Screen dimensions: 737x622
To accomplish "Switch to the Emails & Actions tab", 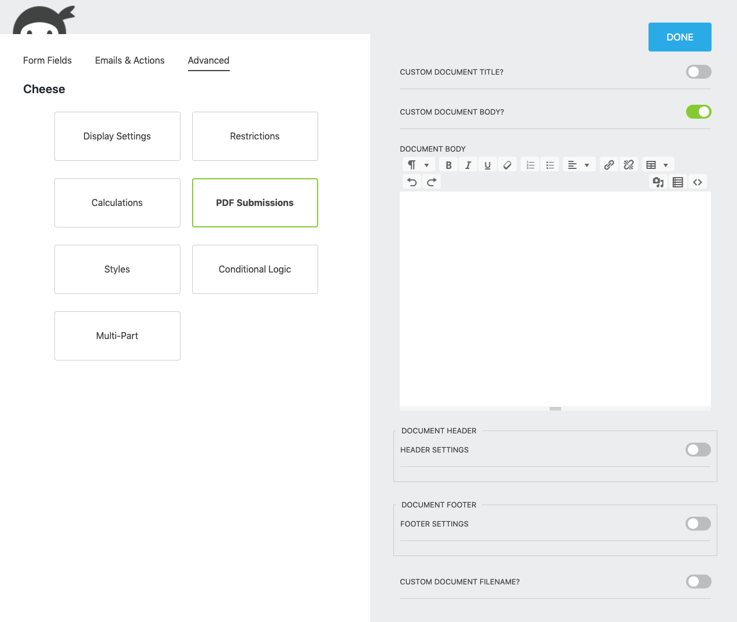I will 130,60.
